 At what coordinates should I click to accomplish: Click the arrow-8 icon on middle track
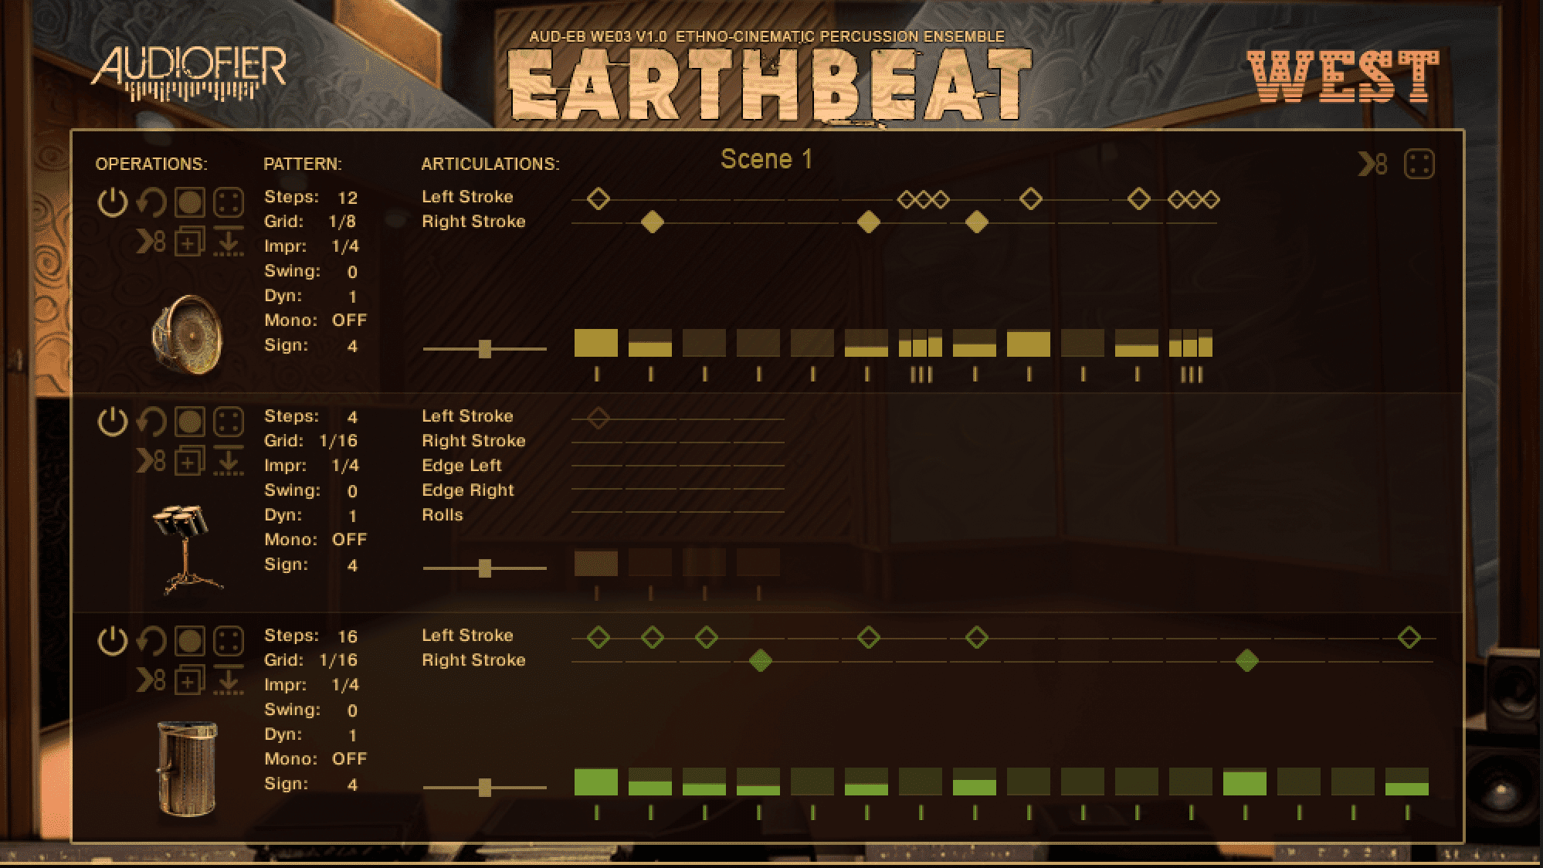click(151, 462)
